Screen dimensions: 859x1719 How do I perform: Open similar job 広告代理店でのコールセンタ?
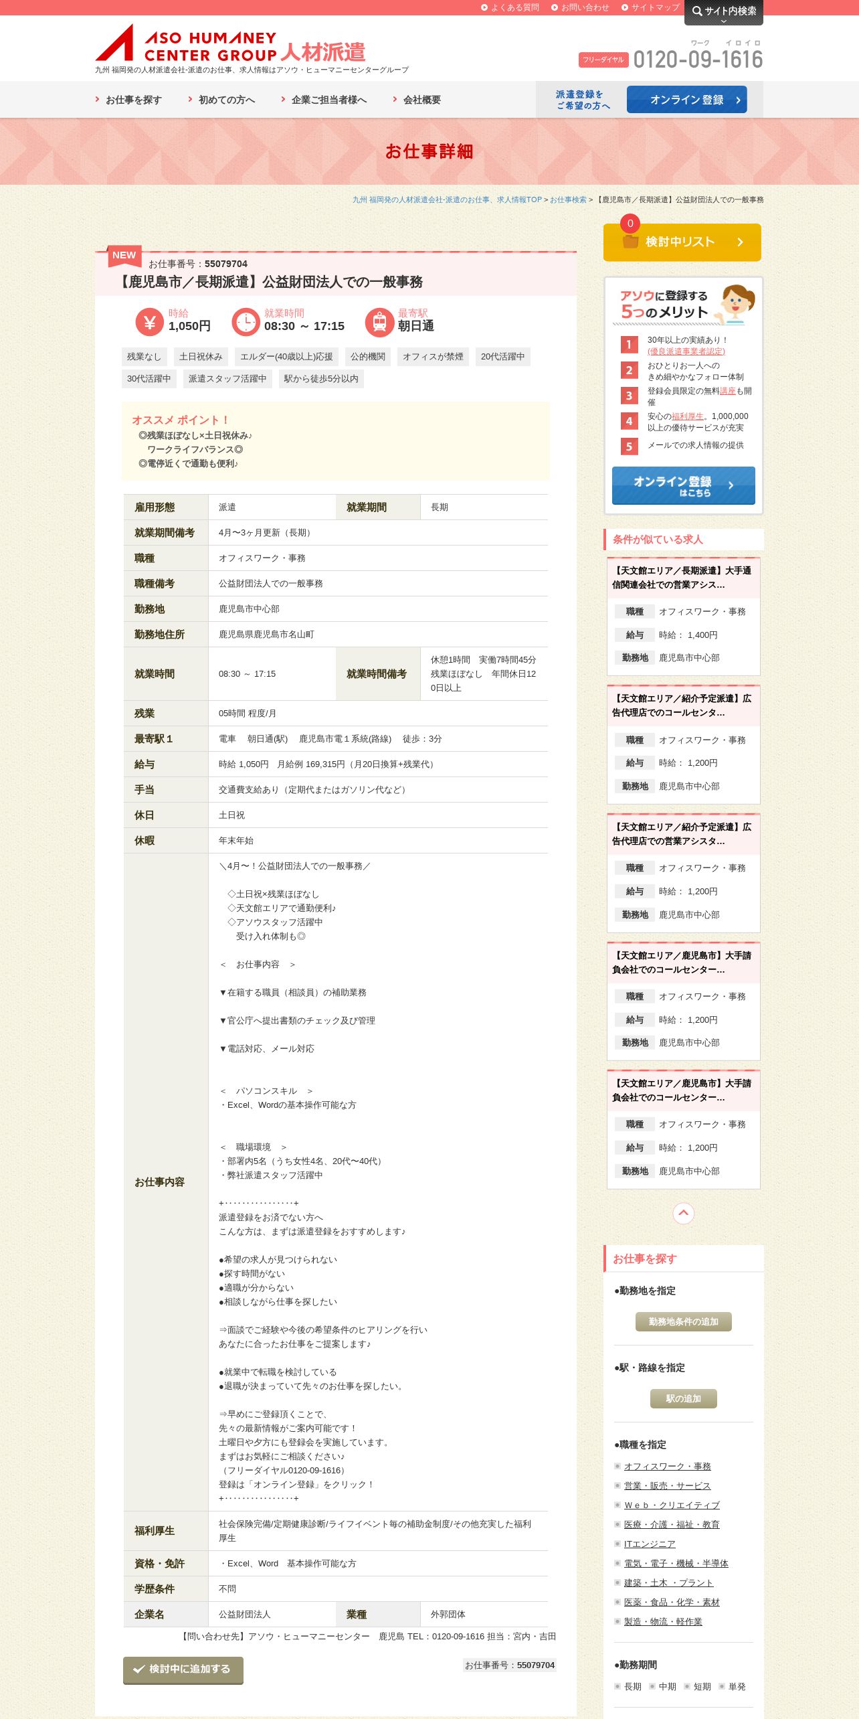[682, 706]
